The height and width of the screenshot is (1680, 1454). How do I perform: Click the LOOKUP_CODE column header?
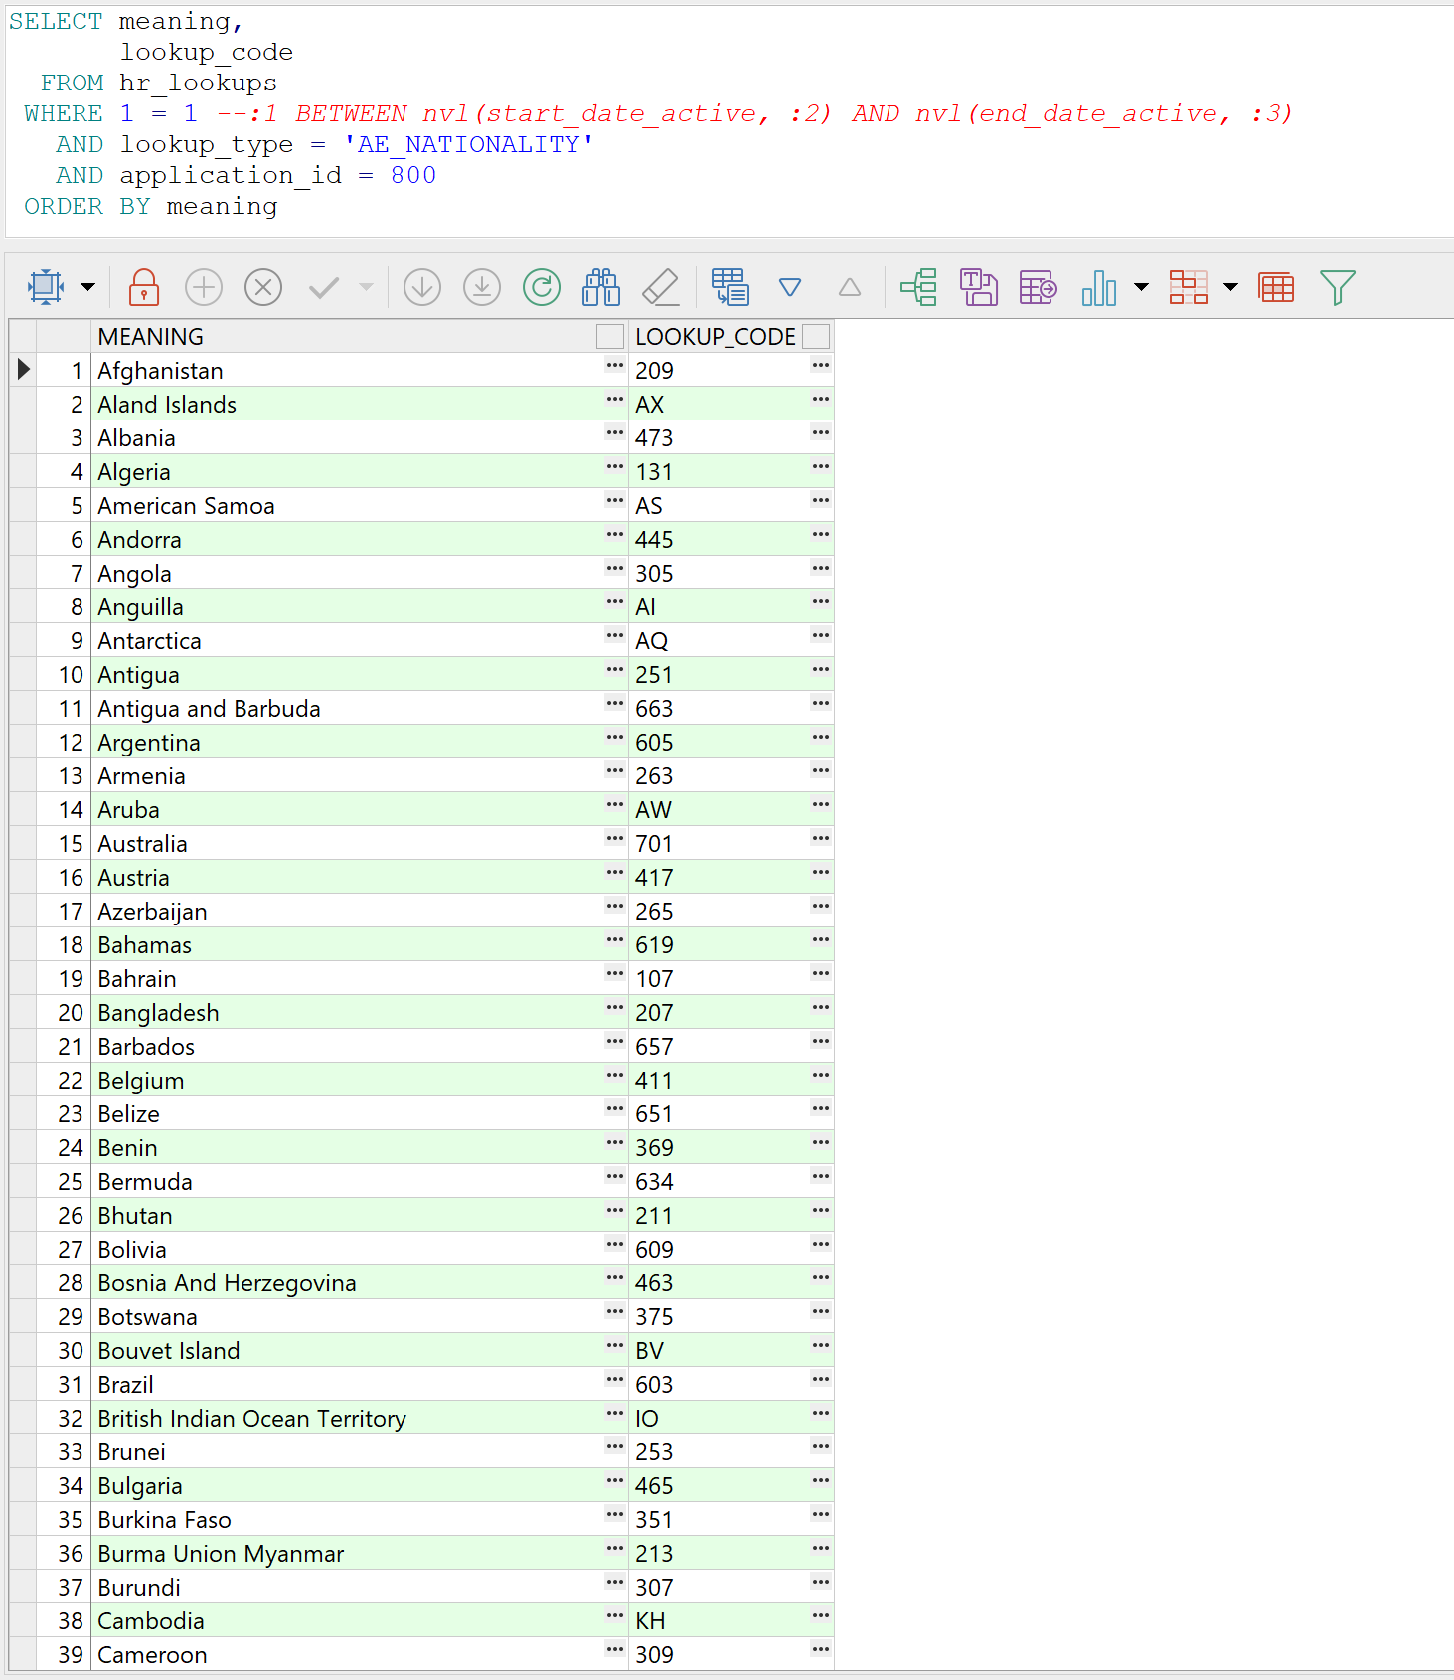point(715,337)
